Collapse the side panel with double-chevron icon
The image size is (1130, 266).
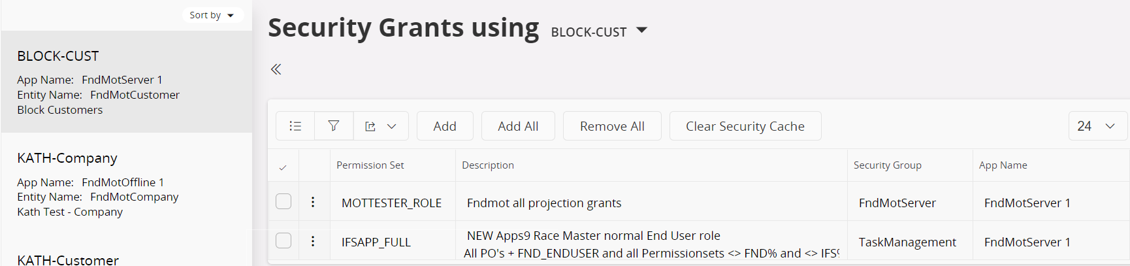coord(276,69)
